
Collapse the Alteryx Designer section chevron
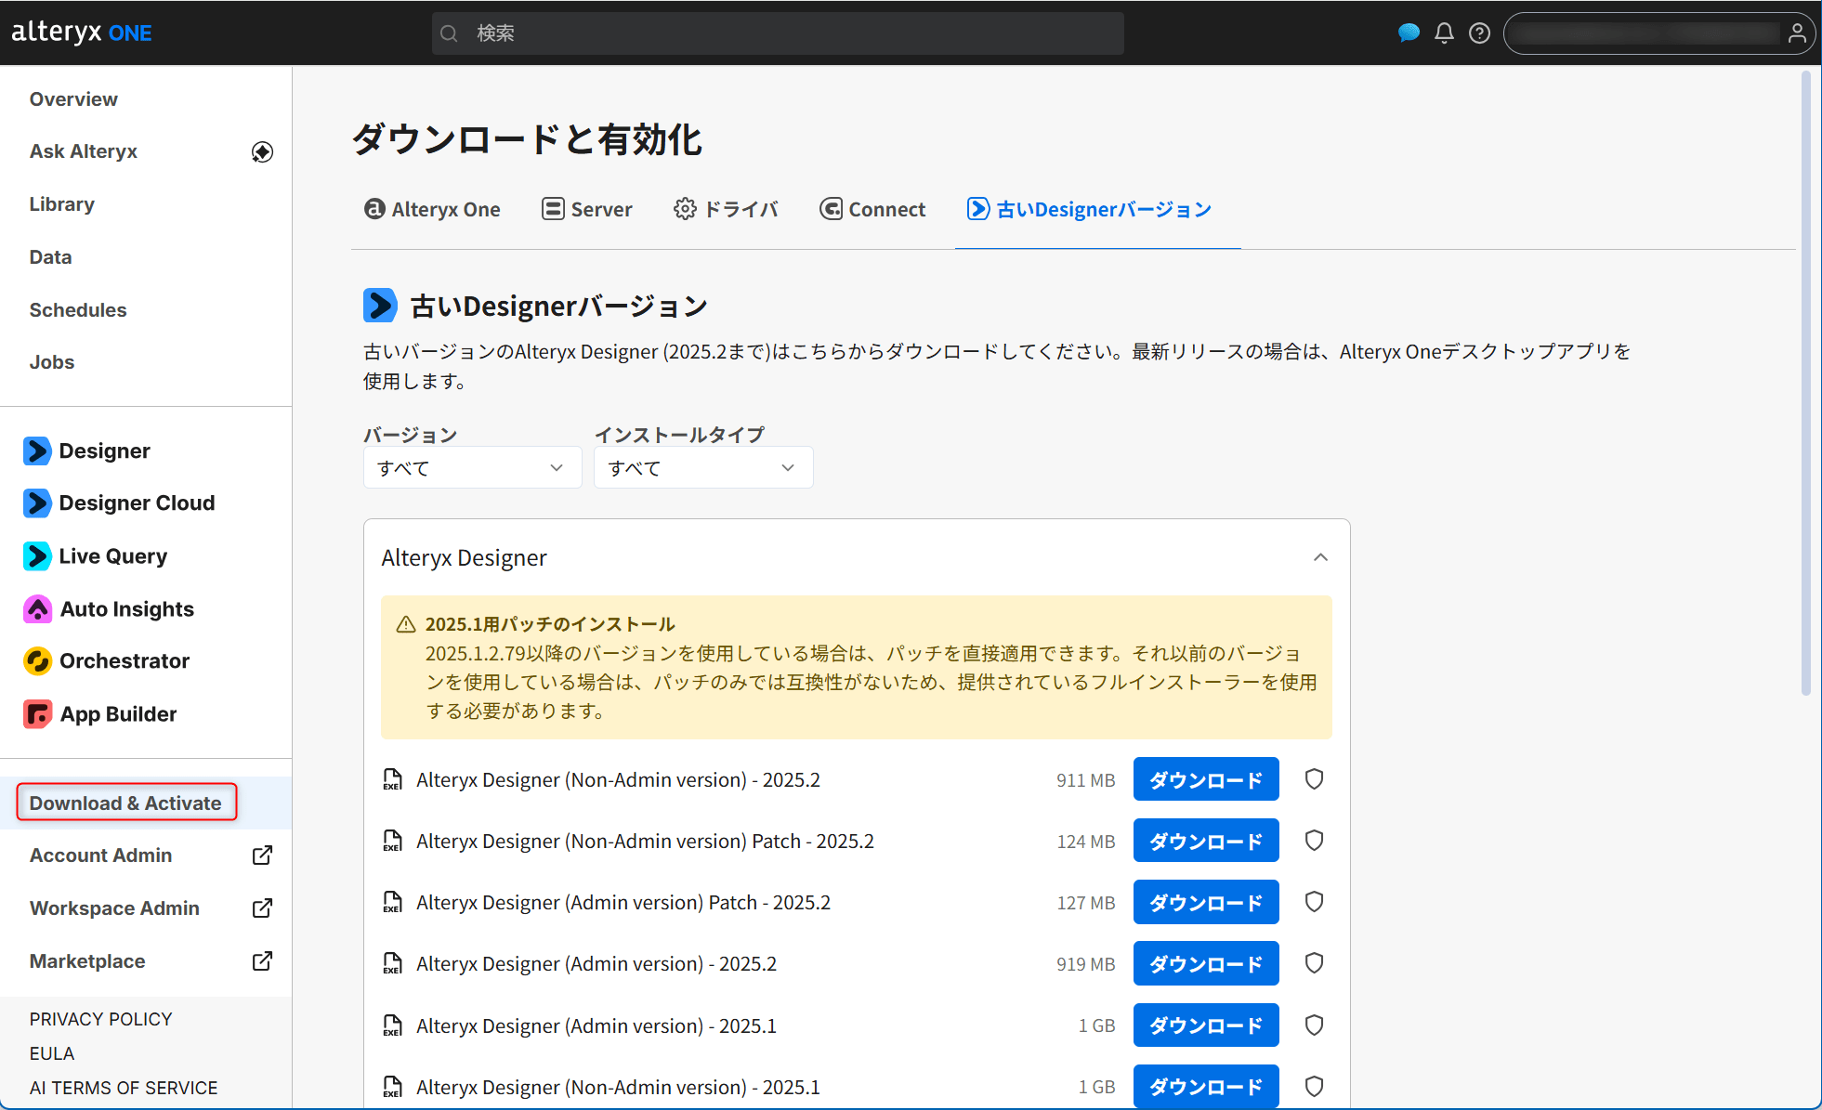[1320, 557]
